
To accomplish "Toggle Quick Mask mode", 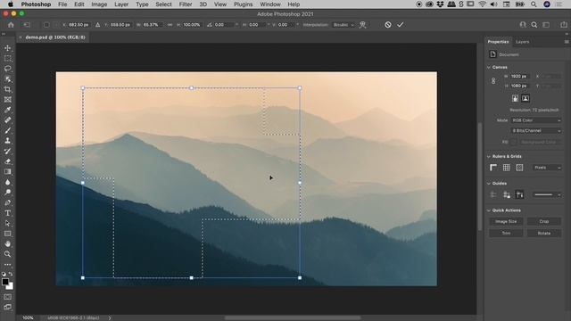I will click(8, 297).
